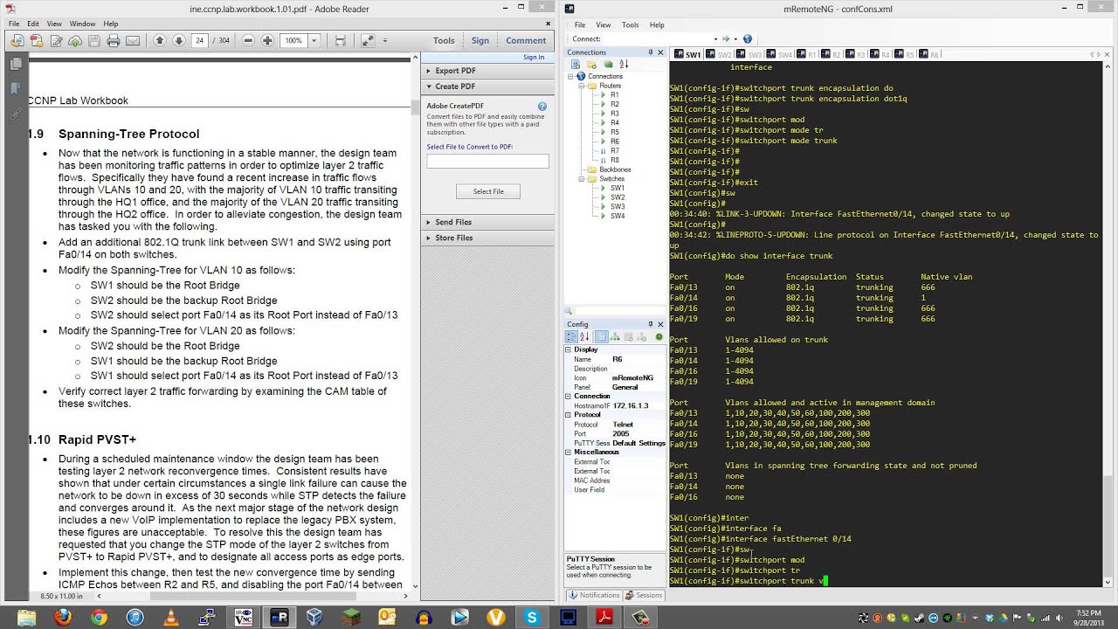Open the Tools pane in Adobe Reader

[x=444, y=40]
